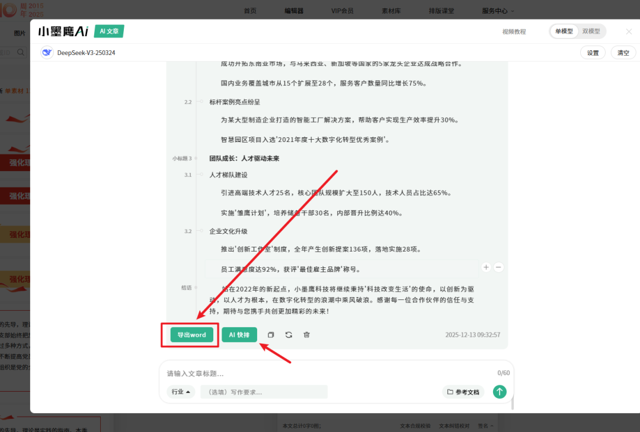This screenshot has width=640, height=432.
Task: Open the 行业 dropdown
Action: click(180, 392)
